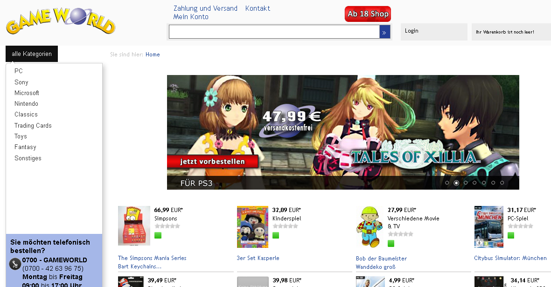The height and width of the screenshot is (287, 551).
Task: Open the Fantasy category
Action: (25, 147)
